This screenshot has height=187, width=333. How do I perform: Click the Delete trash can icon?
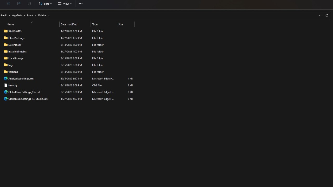[29, 4]
